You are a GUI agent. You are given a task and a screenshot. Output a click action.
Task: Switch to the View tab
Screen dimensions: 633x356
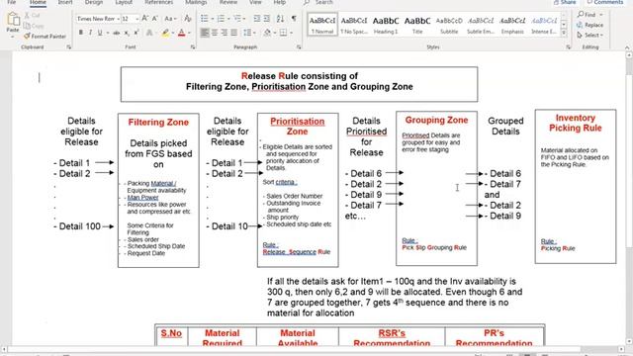pyautogui.click(x=255, y=2)
